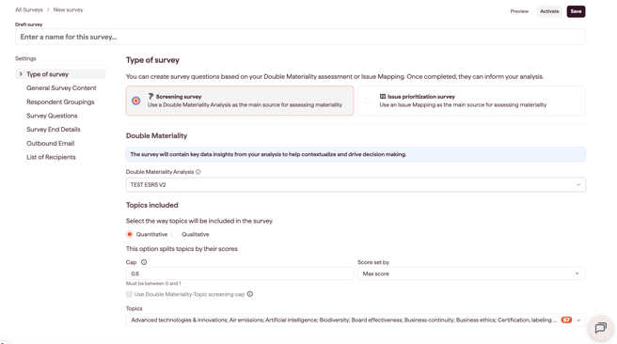Click the 'Settings' sidebar label
Screen dimensions: 617x344
[25, 58]
